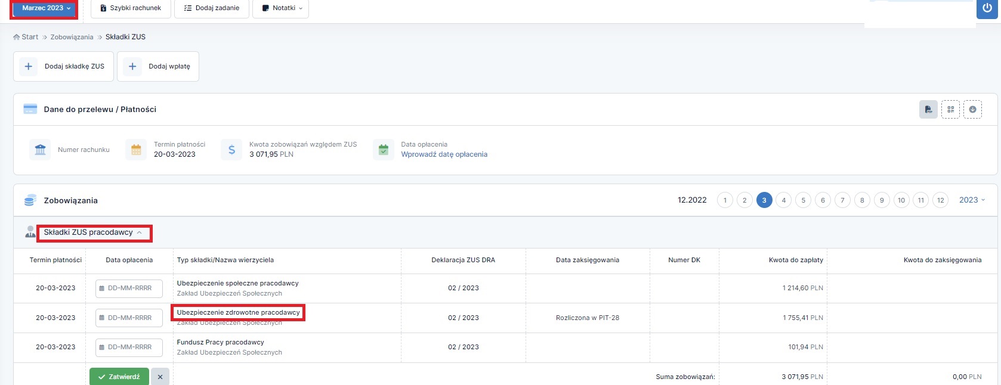Open the 2023 year selector
The width and height of the screenshot is (1001, 385).
972,200
